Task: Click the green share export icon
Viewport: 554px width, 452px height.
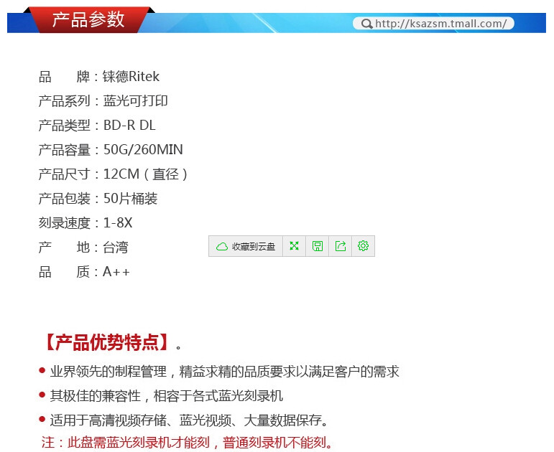Action: point(341,246)
